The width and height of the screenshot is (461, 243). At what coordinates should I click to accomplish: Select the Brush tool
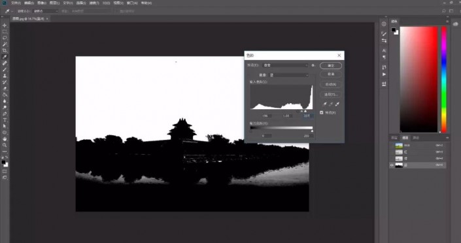5,70
